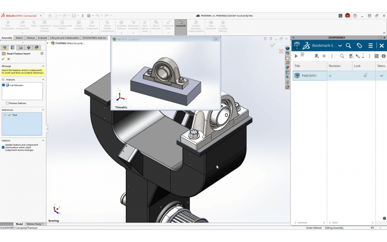
Task: Enable the Preview features checkbox
Action: [7, 103]
